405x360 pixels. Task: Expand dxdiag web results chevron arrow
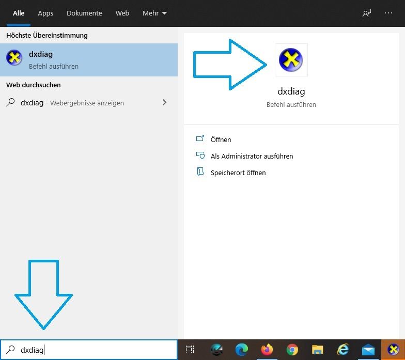click(x=165, y=102)
